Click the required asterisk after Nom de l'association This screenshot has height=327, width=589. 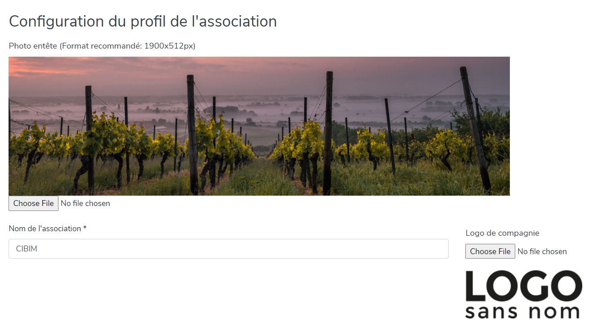[85, 228]
